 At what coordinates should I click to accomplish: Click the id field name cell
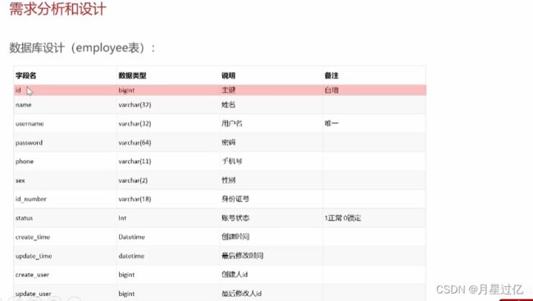click(x=18, y=90)
